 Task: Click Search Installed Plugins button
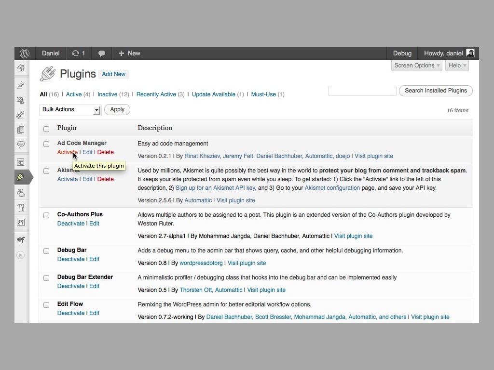click(436, 91)
